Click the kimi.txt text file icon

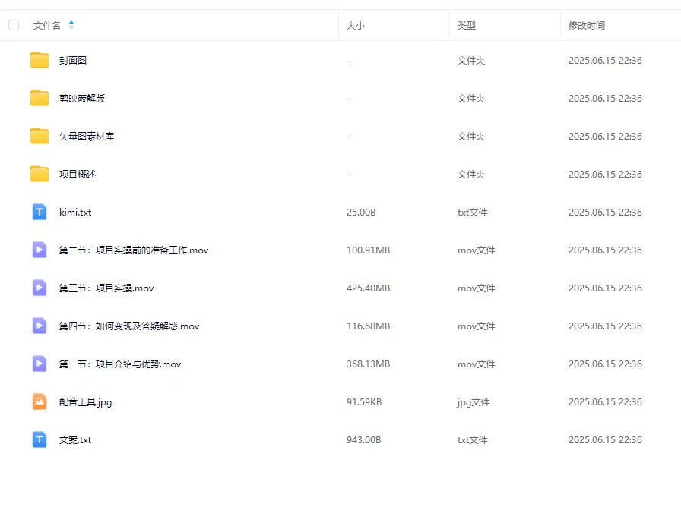(40, 212)
